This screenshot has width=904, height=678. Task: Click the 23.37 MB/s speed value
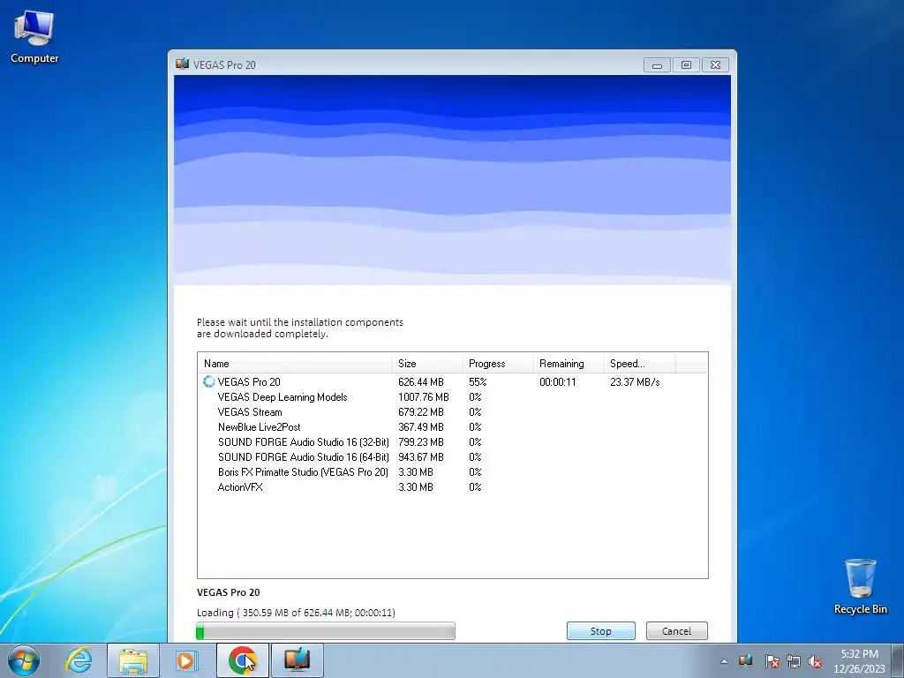635,381
